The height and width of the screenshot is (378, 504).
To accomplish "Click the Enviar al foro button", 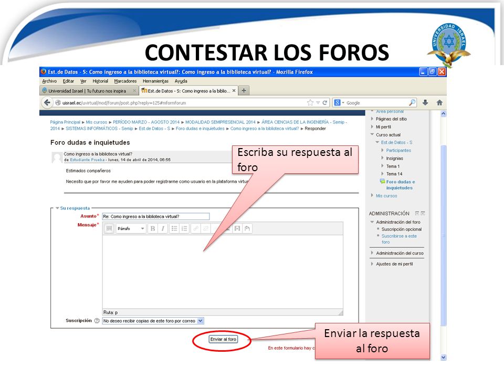I will point(223,339).
